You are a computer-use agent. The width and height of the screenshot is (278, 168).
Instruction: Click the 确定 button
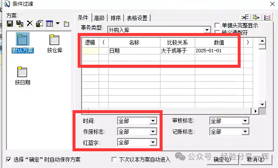(222, 159)
